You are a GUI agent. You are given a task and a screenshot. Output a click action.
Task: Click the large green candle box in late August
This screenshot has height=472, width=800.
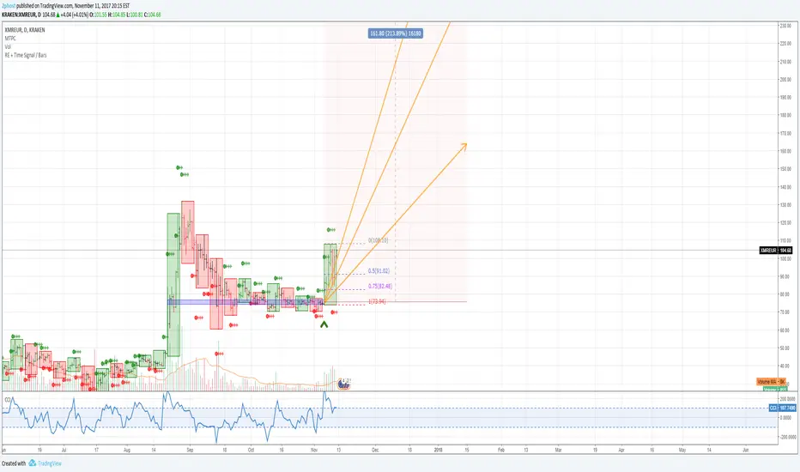pyautogui.click(x=173, y=285)
